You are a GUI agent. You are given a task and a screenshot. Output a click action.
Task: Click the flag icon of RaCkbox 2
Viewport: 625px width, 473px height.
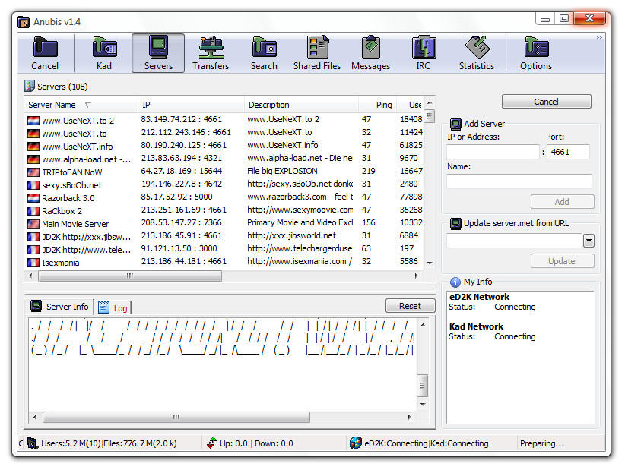click(33, 211)
